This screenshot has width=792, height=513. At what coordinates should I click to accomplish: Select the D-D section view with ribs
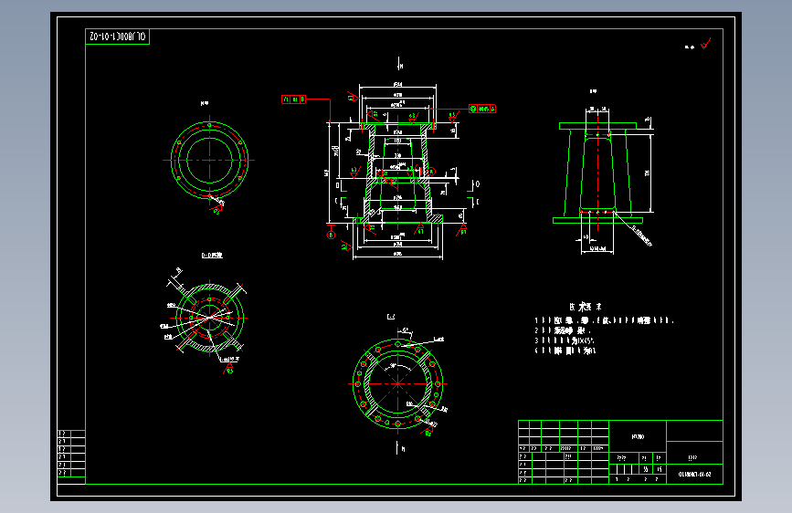click(209, 318)
